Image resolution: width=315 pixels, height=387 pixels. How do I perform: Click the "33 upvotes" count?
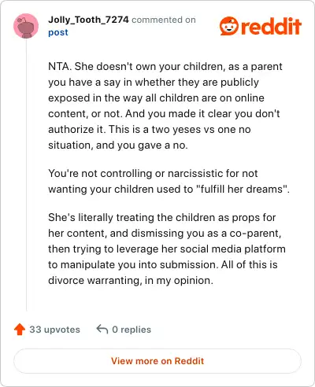coord(54,330)
